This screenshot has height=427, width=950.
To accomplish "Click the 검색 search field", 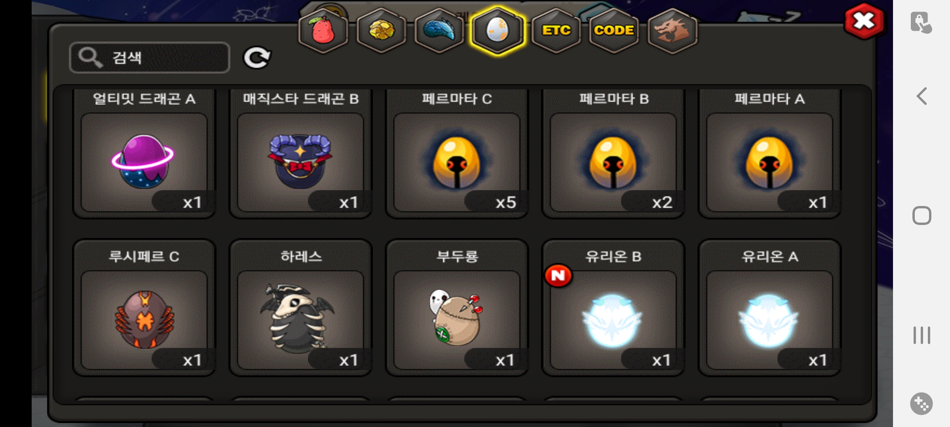I will (150, 58).
